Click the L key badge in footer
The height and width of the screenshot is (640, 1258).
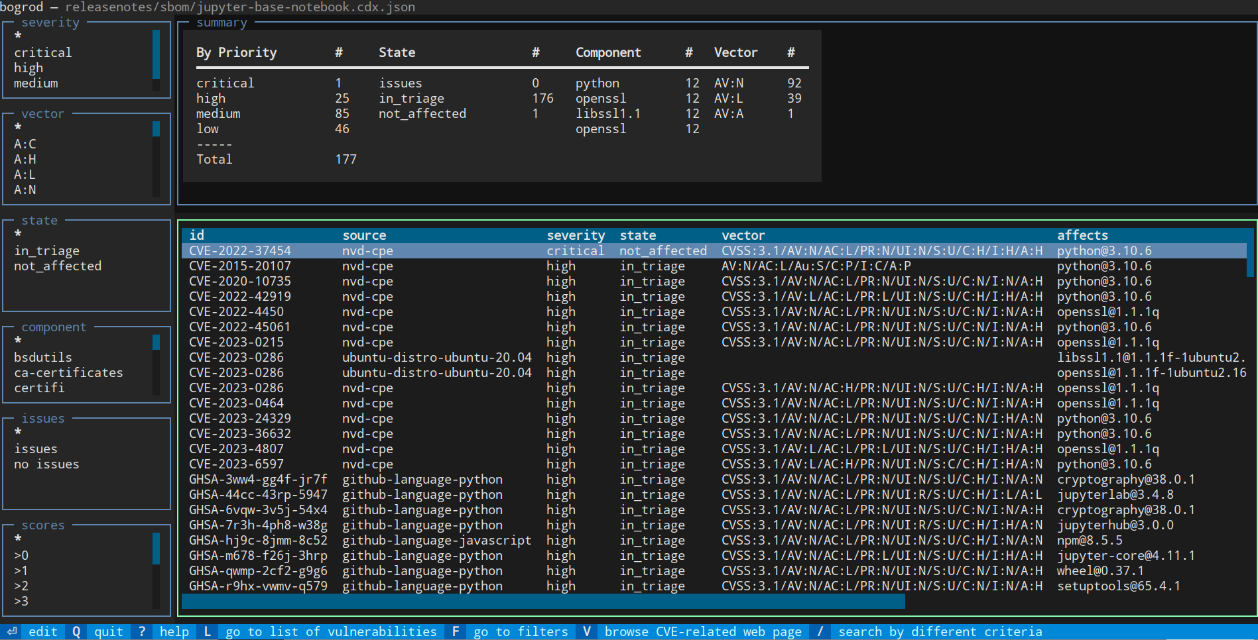point(208,631)
